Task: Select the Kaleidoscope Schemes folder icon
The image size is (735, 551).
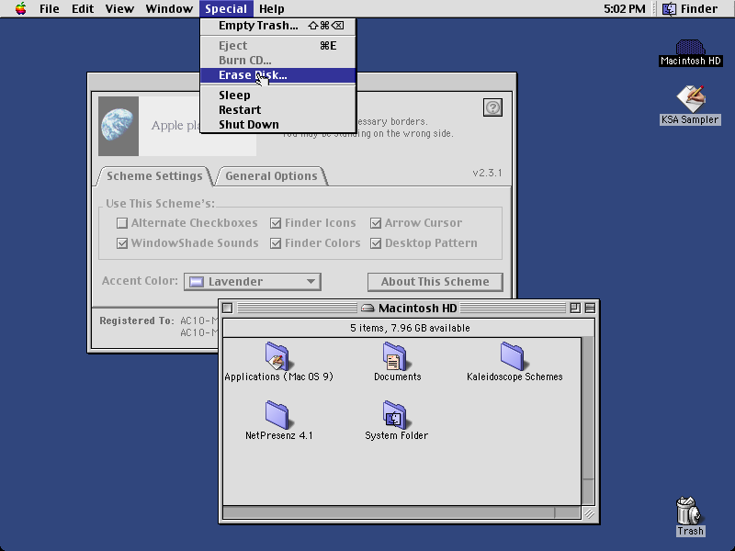Action: (x=513, y=356)
